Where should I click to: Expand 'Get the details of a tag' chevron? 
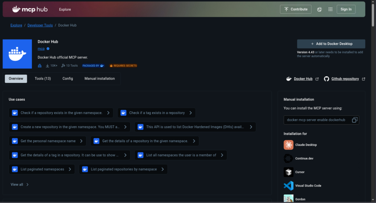point(126,155)
